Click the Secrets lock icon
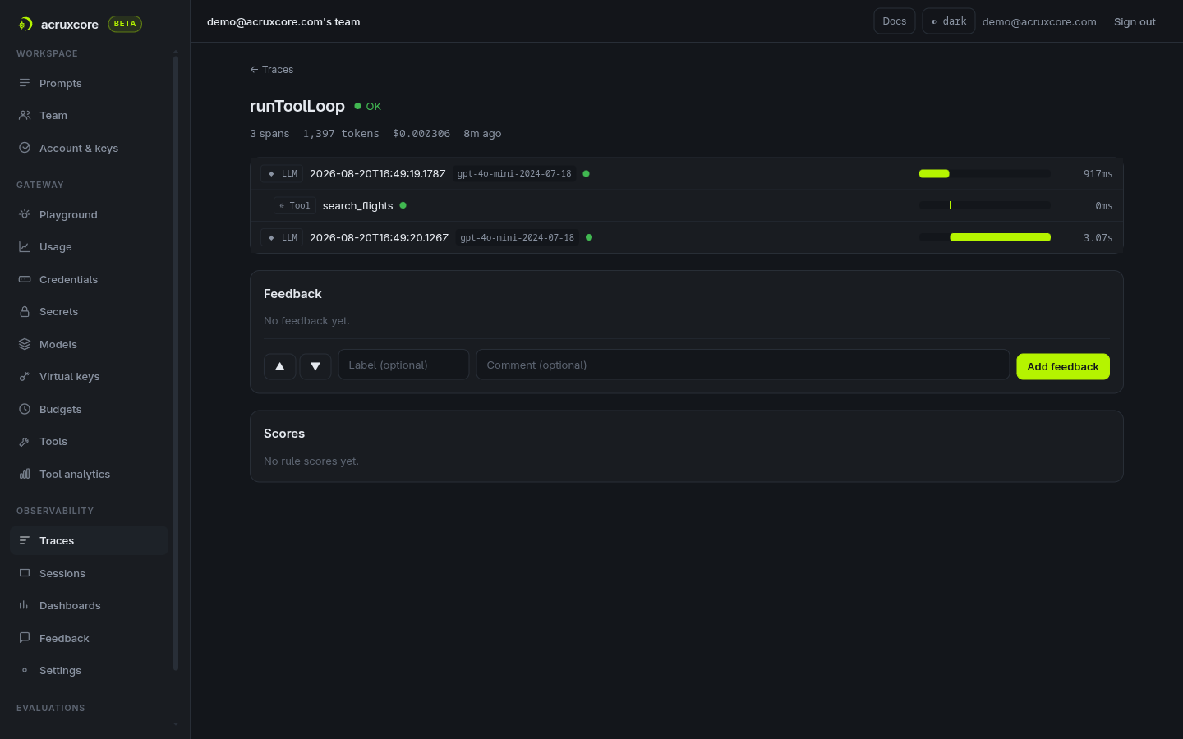Image resolution: width=1183 pixels, height=739 pixels. point(25,312)
